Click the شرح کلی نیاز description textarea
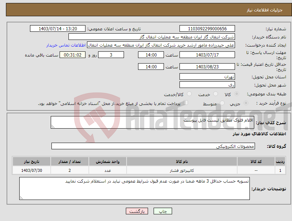Viewport: 292px width, 221px height. [152, 122]
